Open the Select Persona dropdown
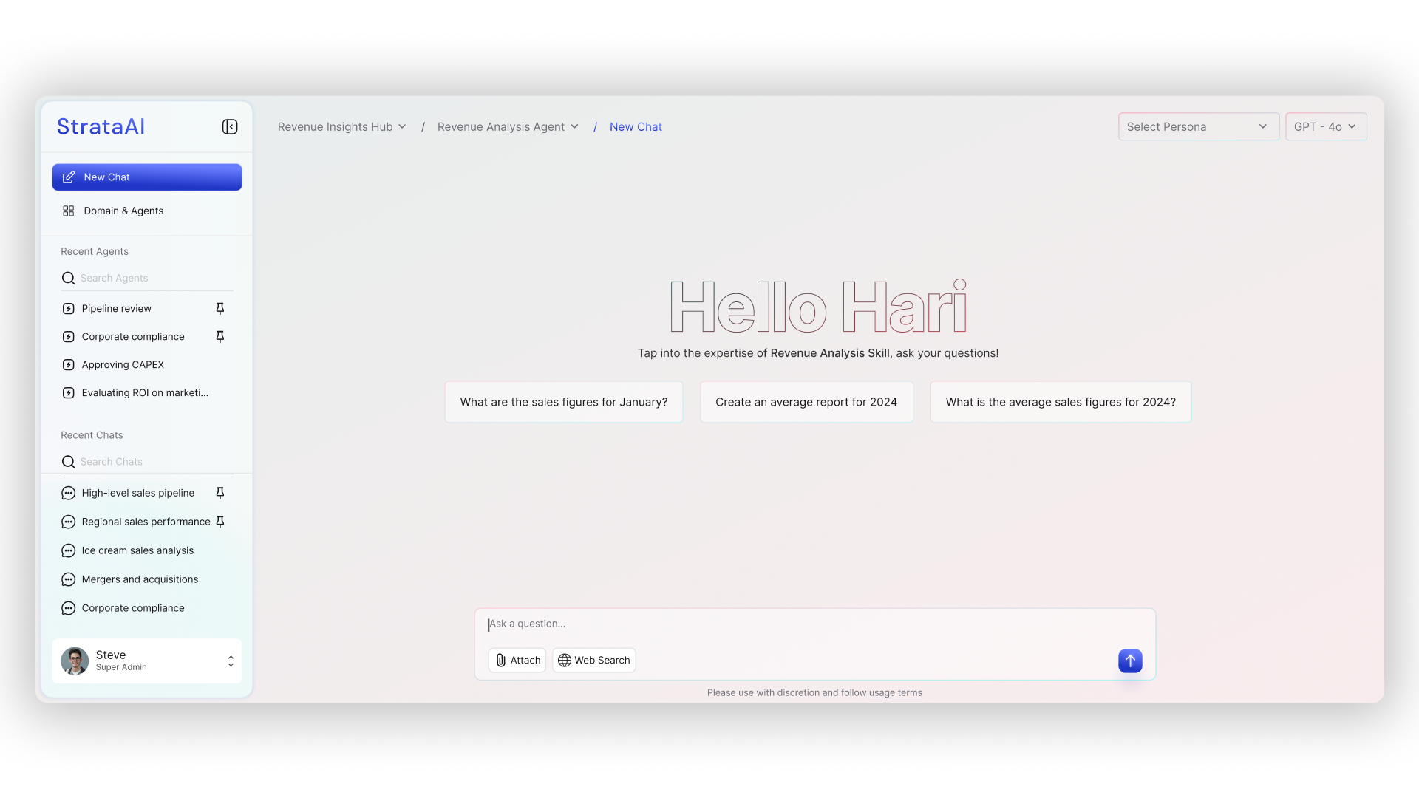Image resolution: width=1419 pixels, height=798 pixels. click(x=1198, y=126)
